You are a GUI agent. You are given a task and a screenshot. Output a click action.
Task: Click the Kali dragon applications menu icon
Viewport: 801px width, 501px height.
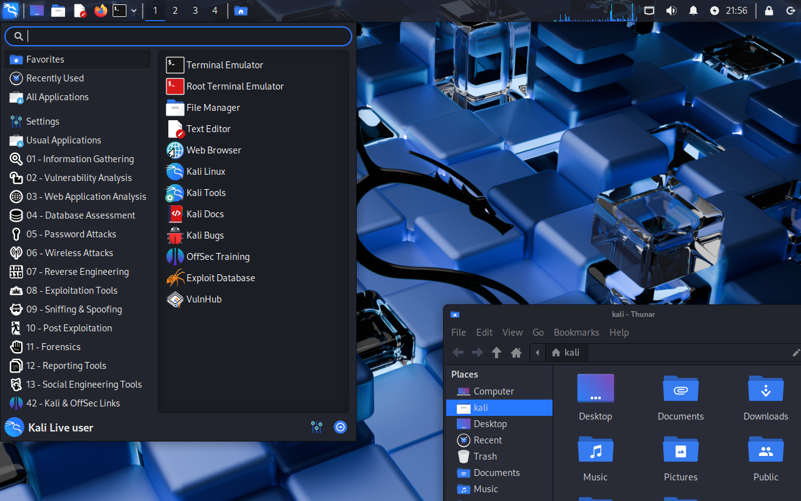(x=11, y=11)
